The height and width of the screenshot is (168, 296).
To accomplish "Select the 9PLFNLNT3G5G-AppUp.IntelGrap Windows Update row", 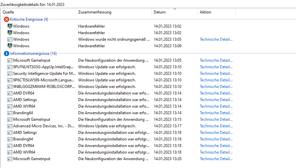I will pos(44,67).
